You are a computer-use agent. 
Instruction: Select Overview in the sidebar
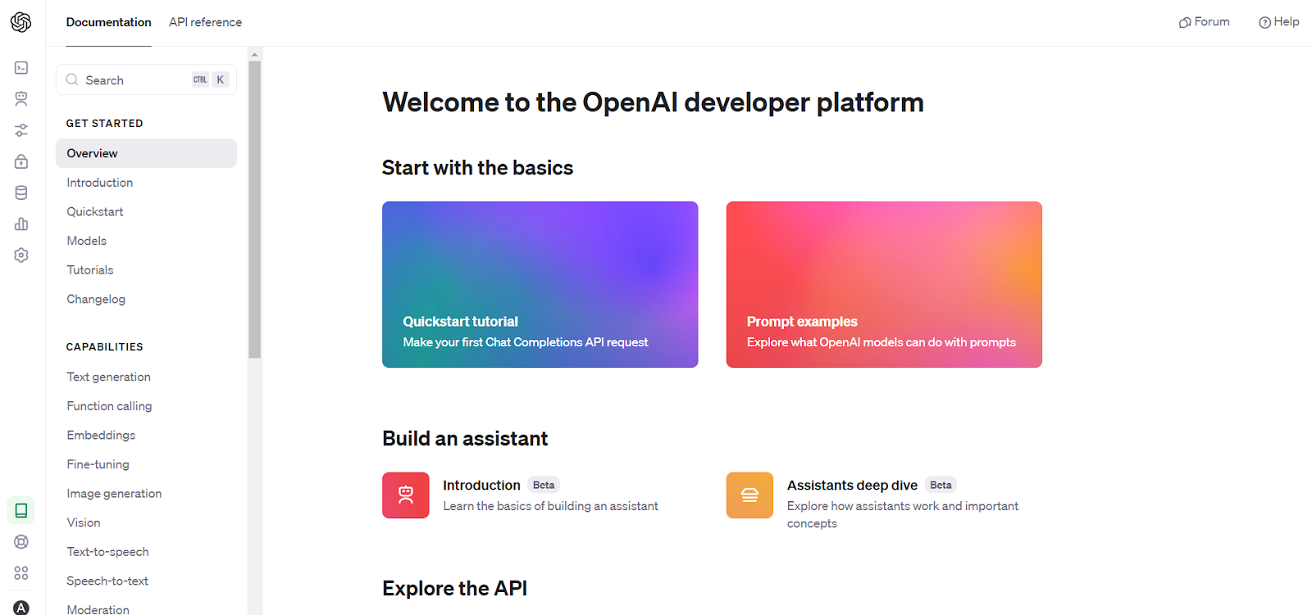(x=146, y=153)
